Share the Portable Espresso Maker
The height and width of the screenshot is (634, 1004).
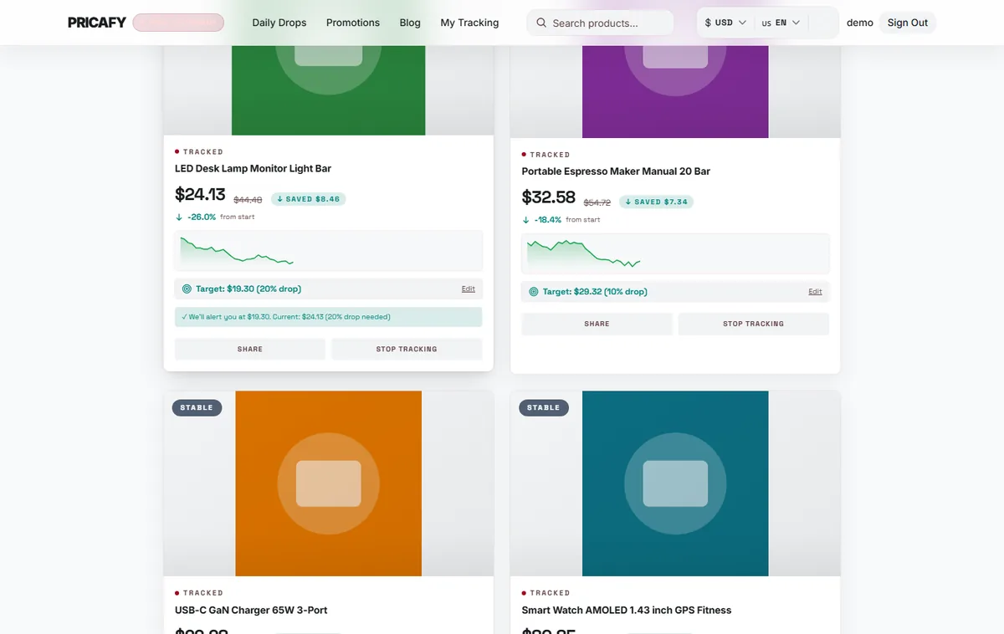(x=597, y=324)
